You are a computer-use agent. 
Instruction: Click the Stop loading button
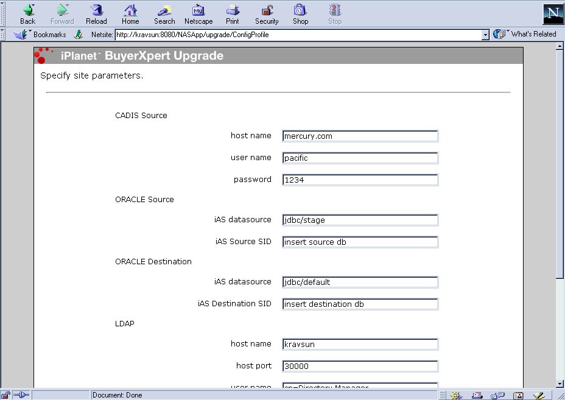[x=335, y=15]
